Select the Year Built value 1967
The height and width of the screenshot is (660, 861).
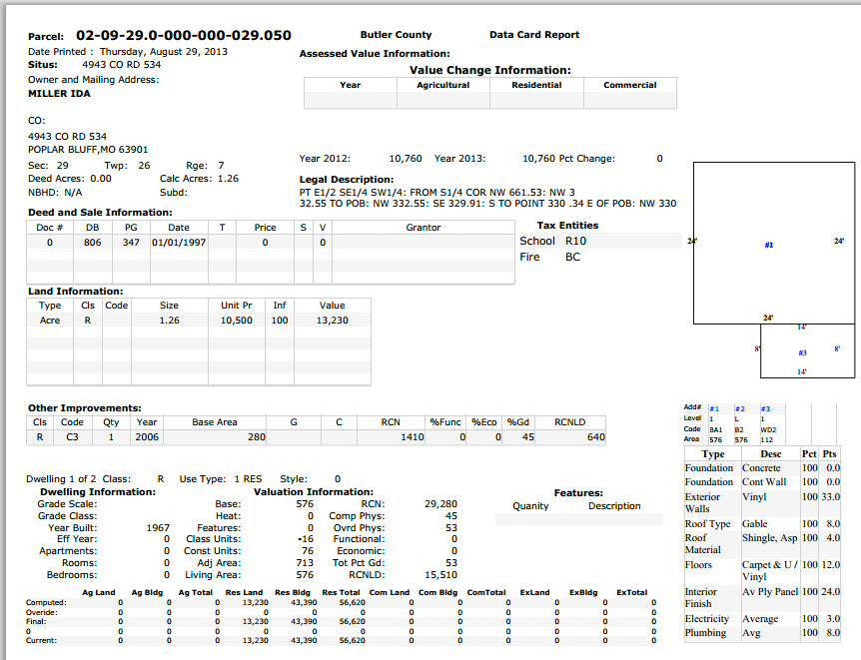(x=158, y=527)
